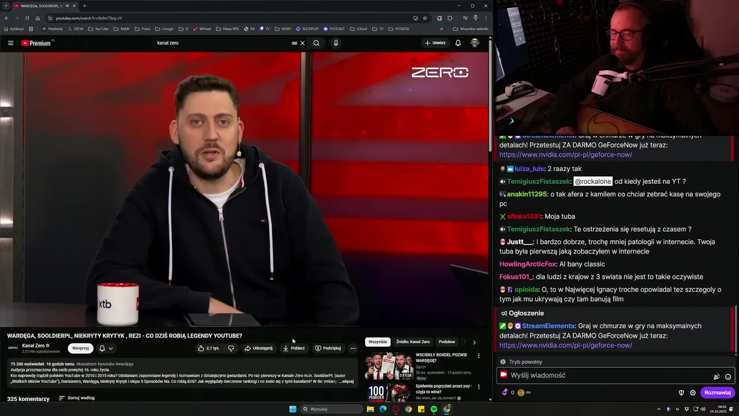Open the Sortuj według sort dropdown
This screenshot has width=739, height=416.
coord(77,398)
